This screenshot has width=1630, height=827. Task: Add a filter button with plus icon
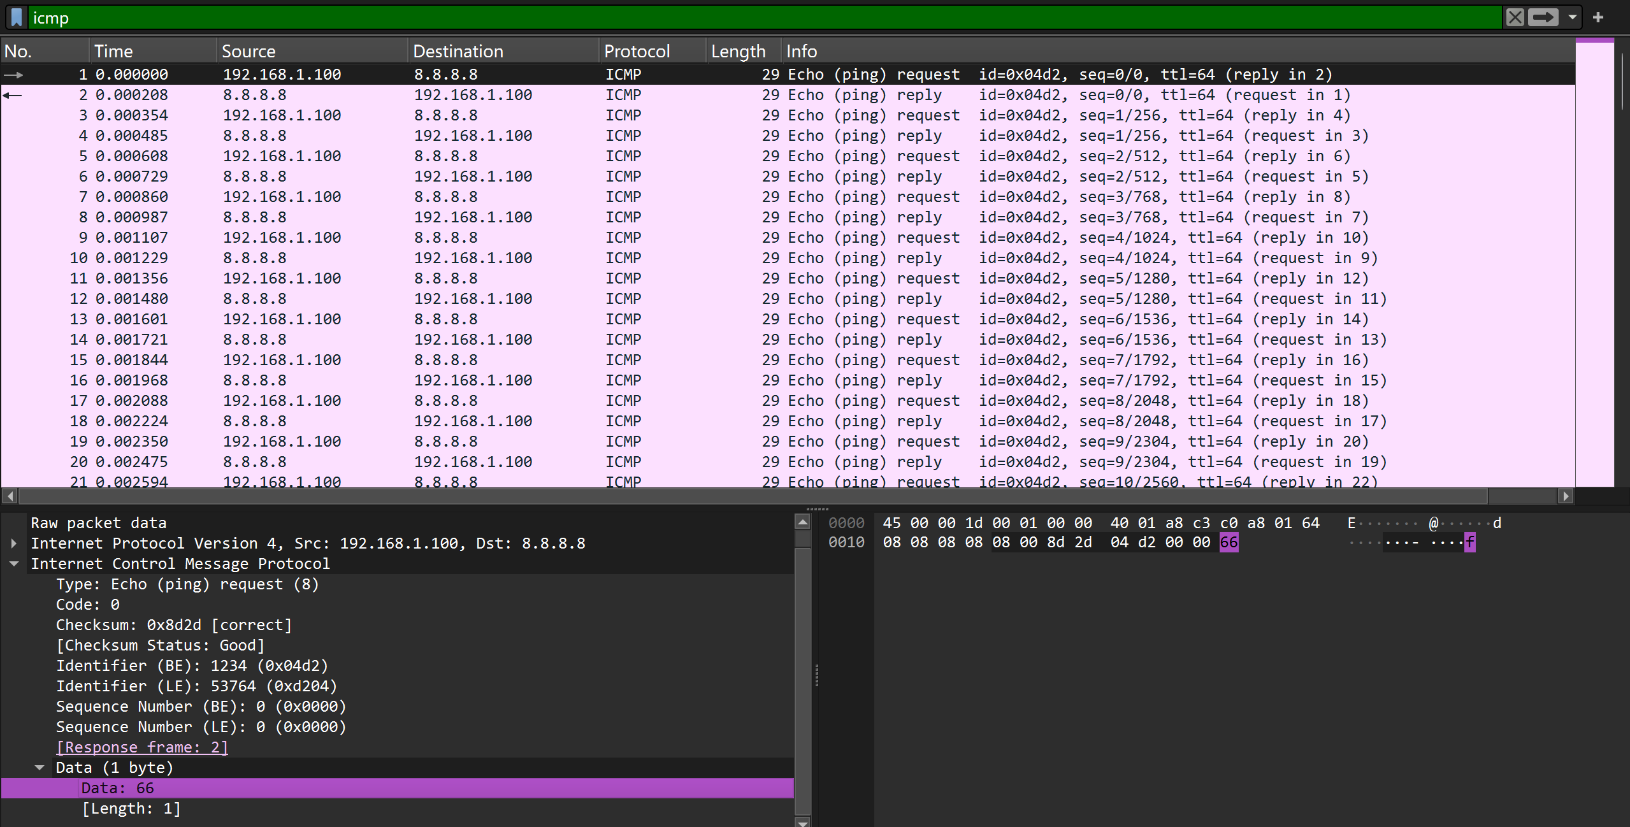coord(1598,17)
